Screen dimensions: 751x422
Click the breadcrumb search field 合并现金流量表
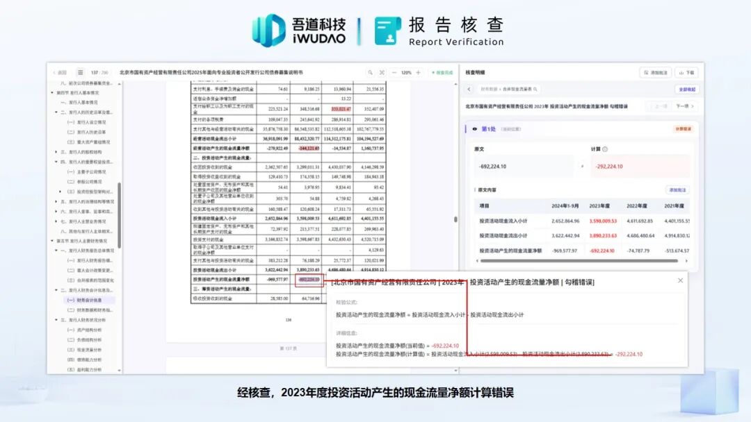[x=508, y=89]
